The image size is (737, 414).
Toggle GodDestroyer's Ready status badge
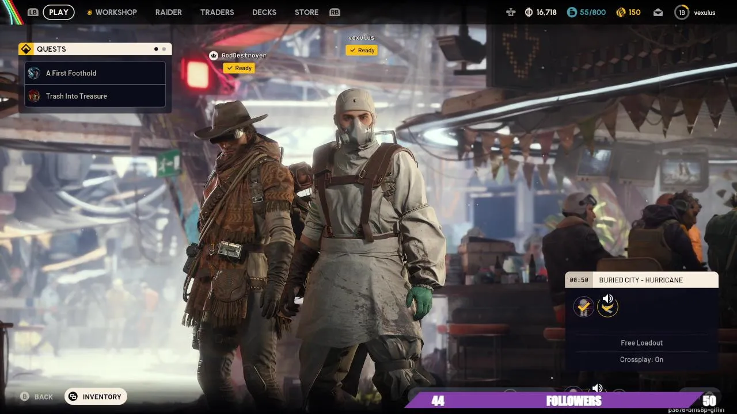[x=239, y=68]
